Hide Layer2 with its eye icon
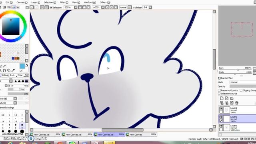 (221, 108)
